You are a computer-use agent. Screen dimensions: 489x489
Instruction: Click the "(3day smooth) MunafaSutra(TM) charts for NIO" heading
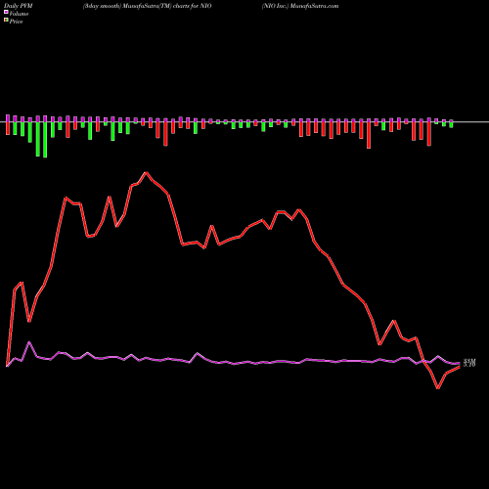tap(147, 6)
